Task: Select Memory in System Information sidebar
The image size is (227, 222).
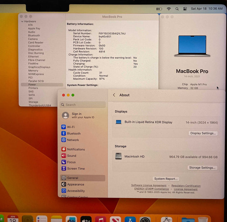Action: click(x=33, y=70)
